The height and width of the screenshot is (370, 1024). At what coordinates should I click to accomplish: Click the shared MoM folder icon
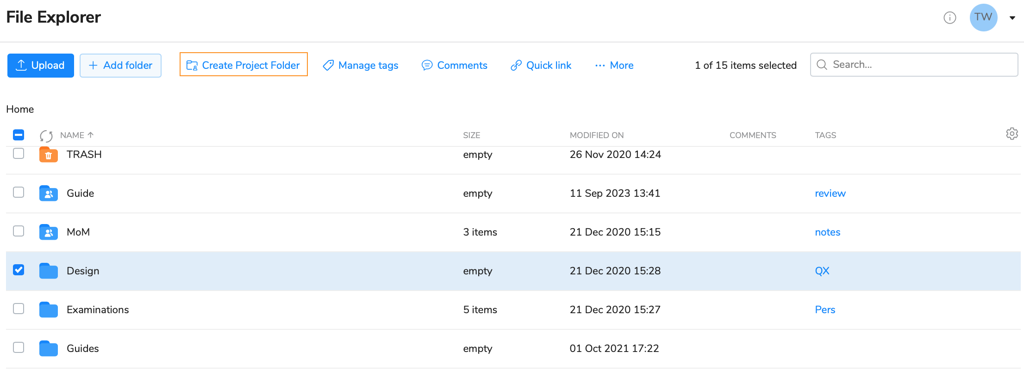coord(49,232)
